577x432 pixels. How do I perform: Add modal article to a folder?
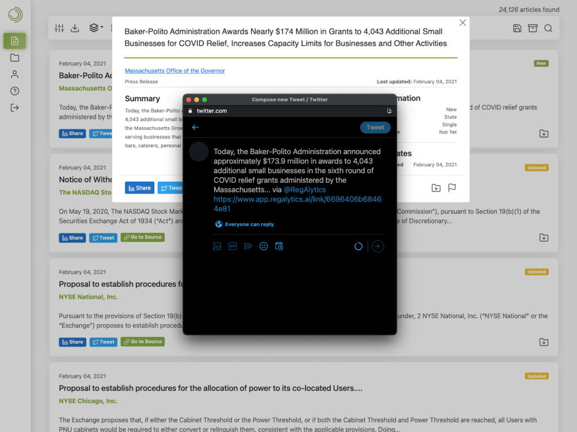pos(436,188)
